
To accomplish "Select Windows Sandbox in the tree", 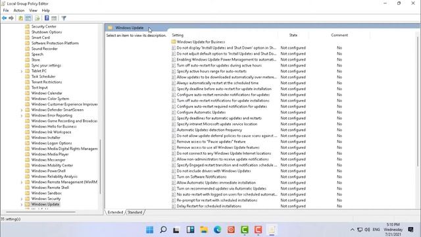I will [x=47, y=193].
